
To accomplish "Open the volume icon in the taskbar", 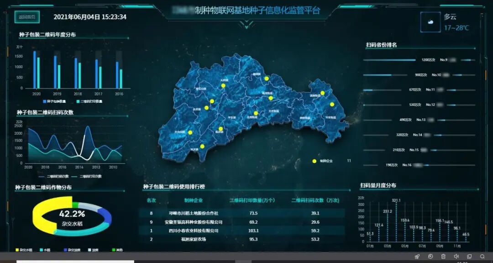I will click(x=456, y=256).
